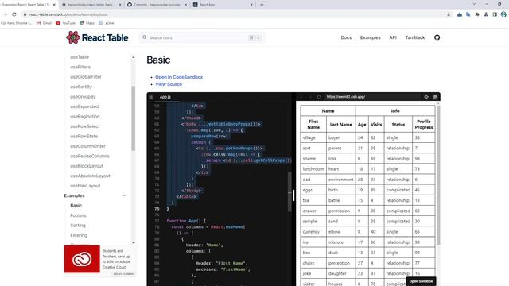Open new browser tab with plus button
The height and width of the screenshot is (286, 509).
(x=262, y=5)
